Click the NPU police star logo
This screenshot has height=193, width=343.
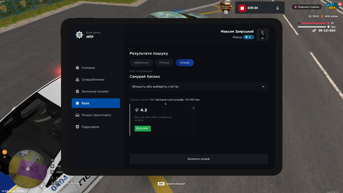(x=79, y=35)
